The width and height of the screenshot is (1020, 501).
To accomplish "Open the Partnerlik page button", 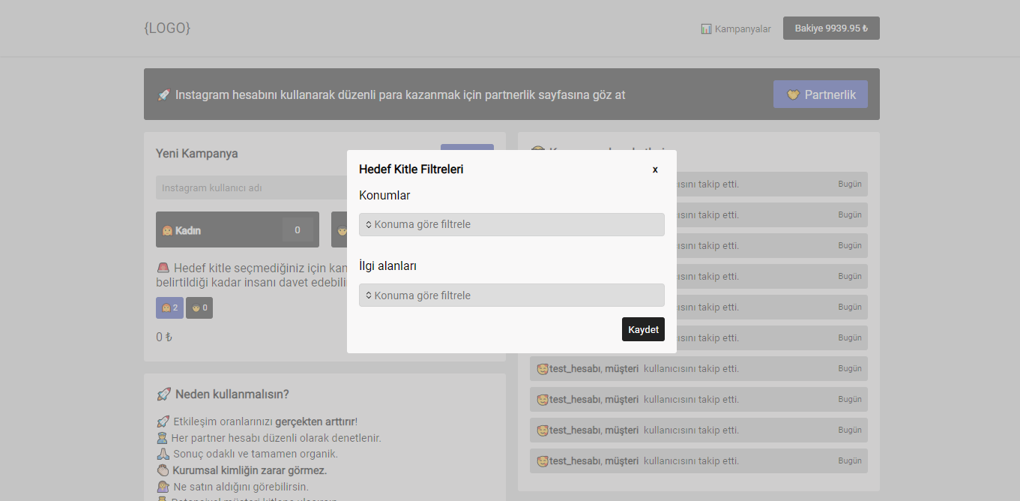I will (x=821, y=94).
